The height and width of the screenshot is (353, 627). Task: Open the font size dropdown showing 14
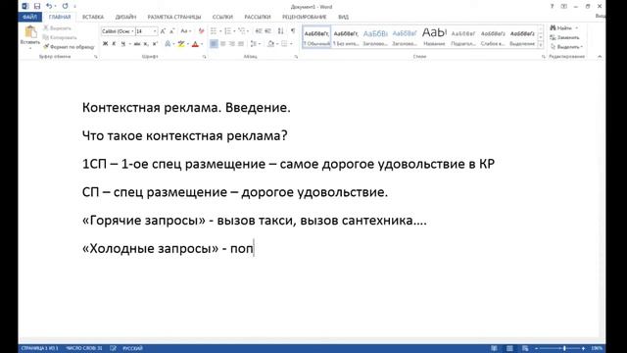pyautogui.click(x=155, y=31)
